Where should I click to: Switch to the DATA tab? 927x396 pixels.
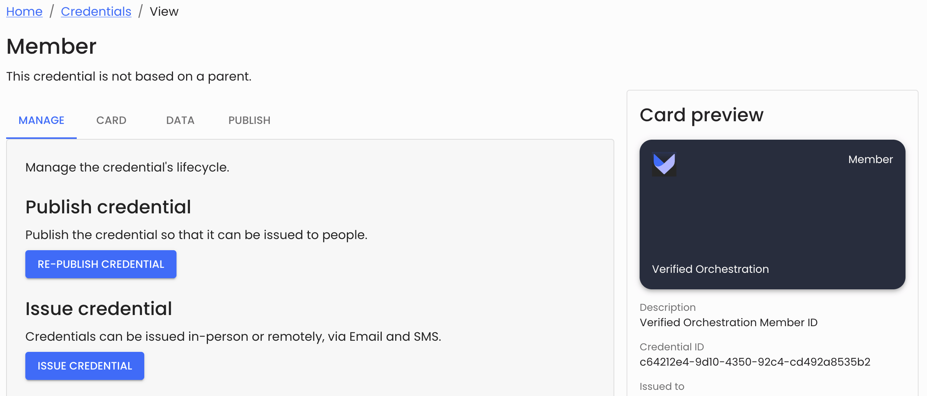click(x=180, y=120)
